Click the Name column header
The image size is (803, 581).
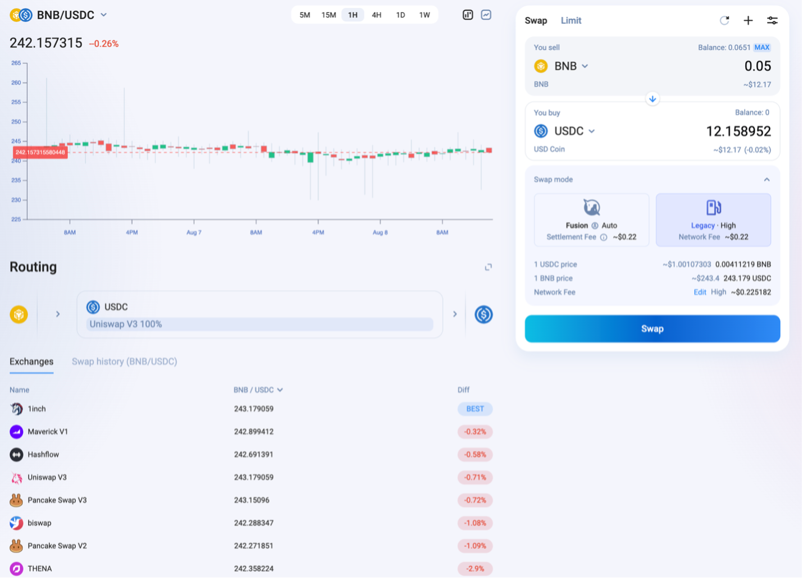pyautogui.click(x=19, y=390)
